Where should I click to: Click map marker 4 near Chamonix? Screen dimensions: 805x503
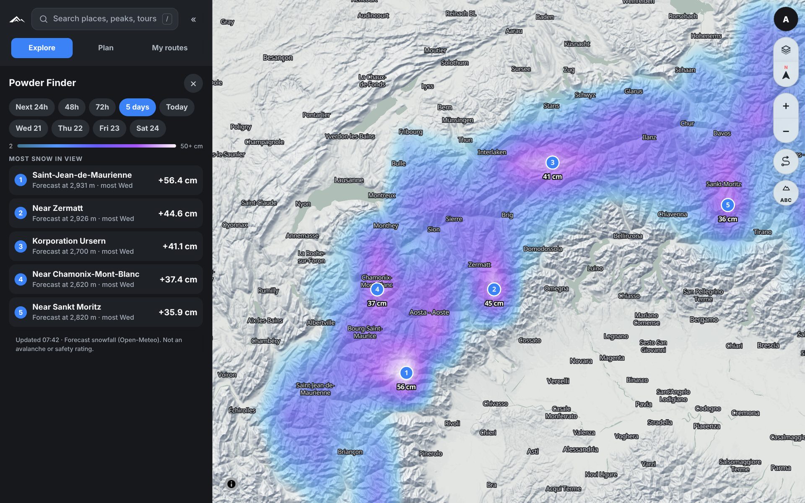(x=377, y=289)
